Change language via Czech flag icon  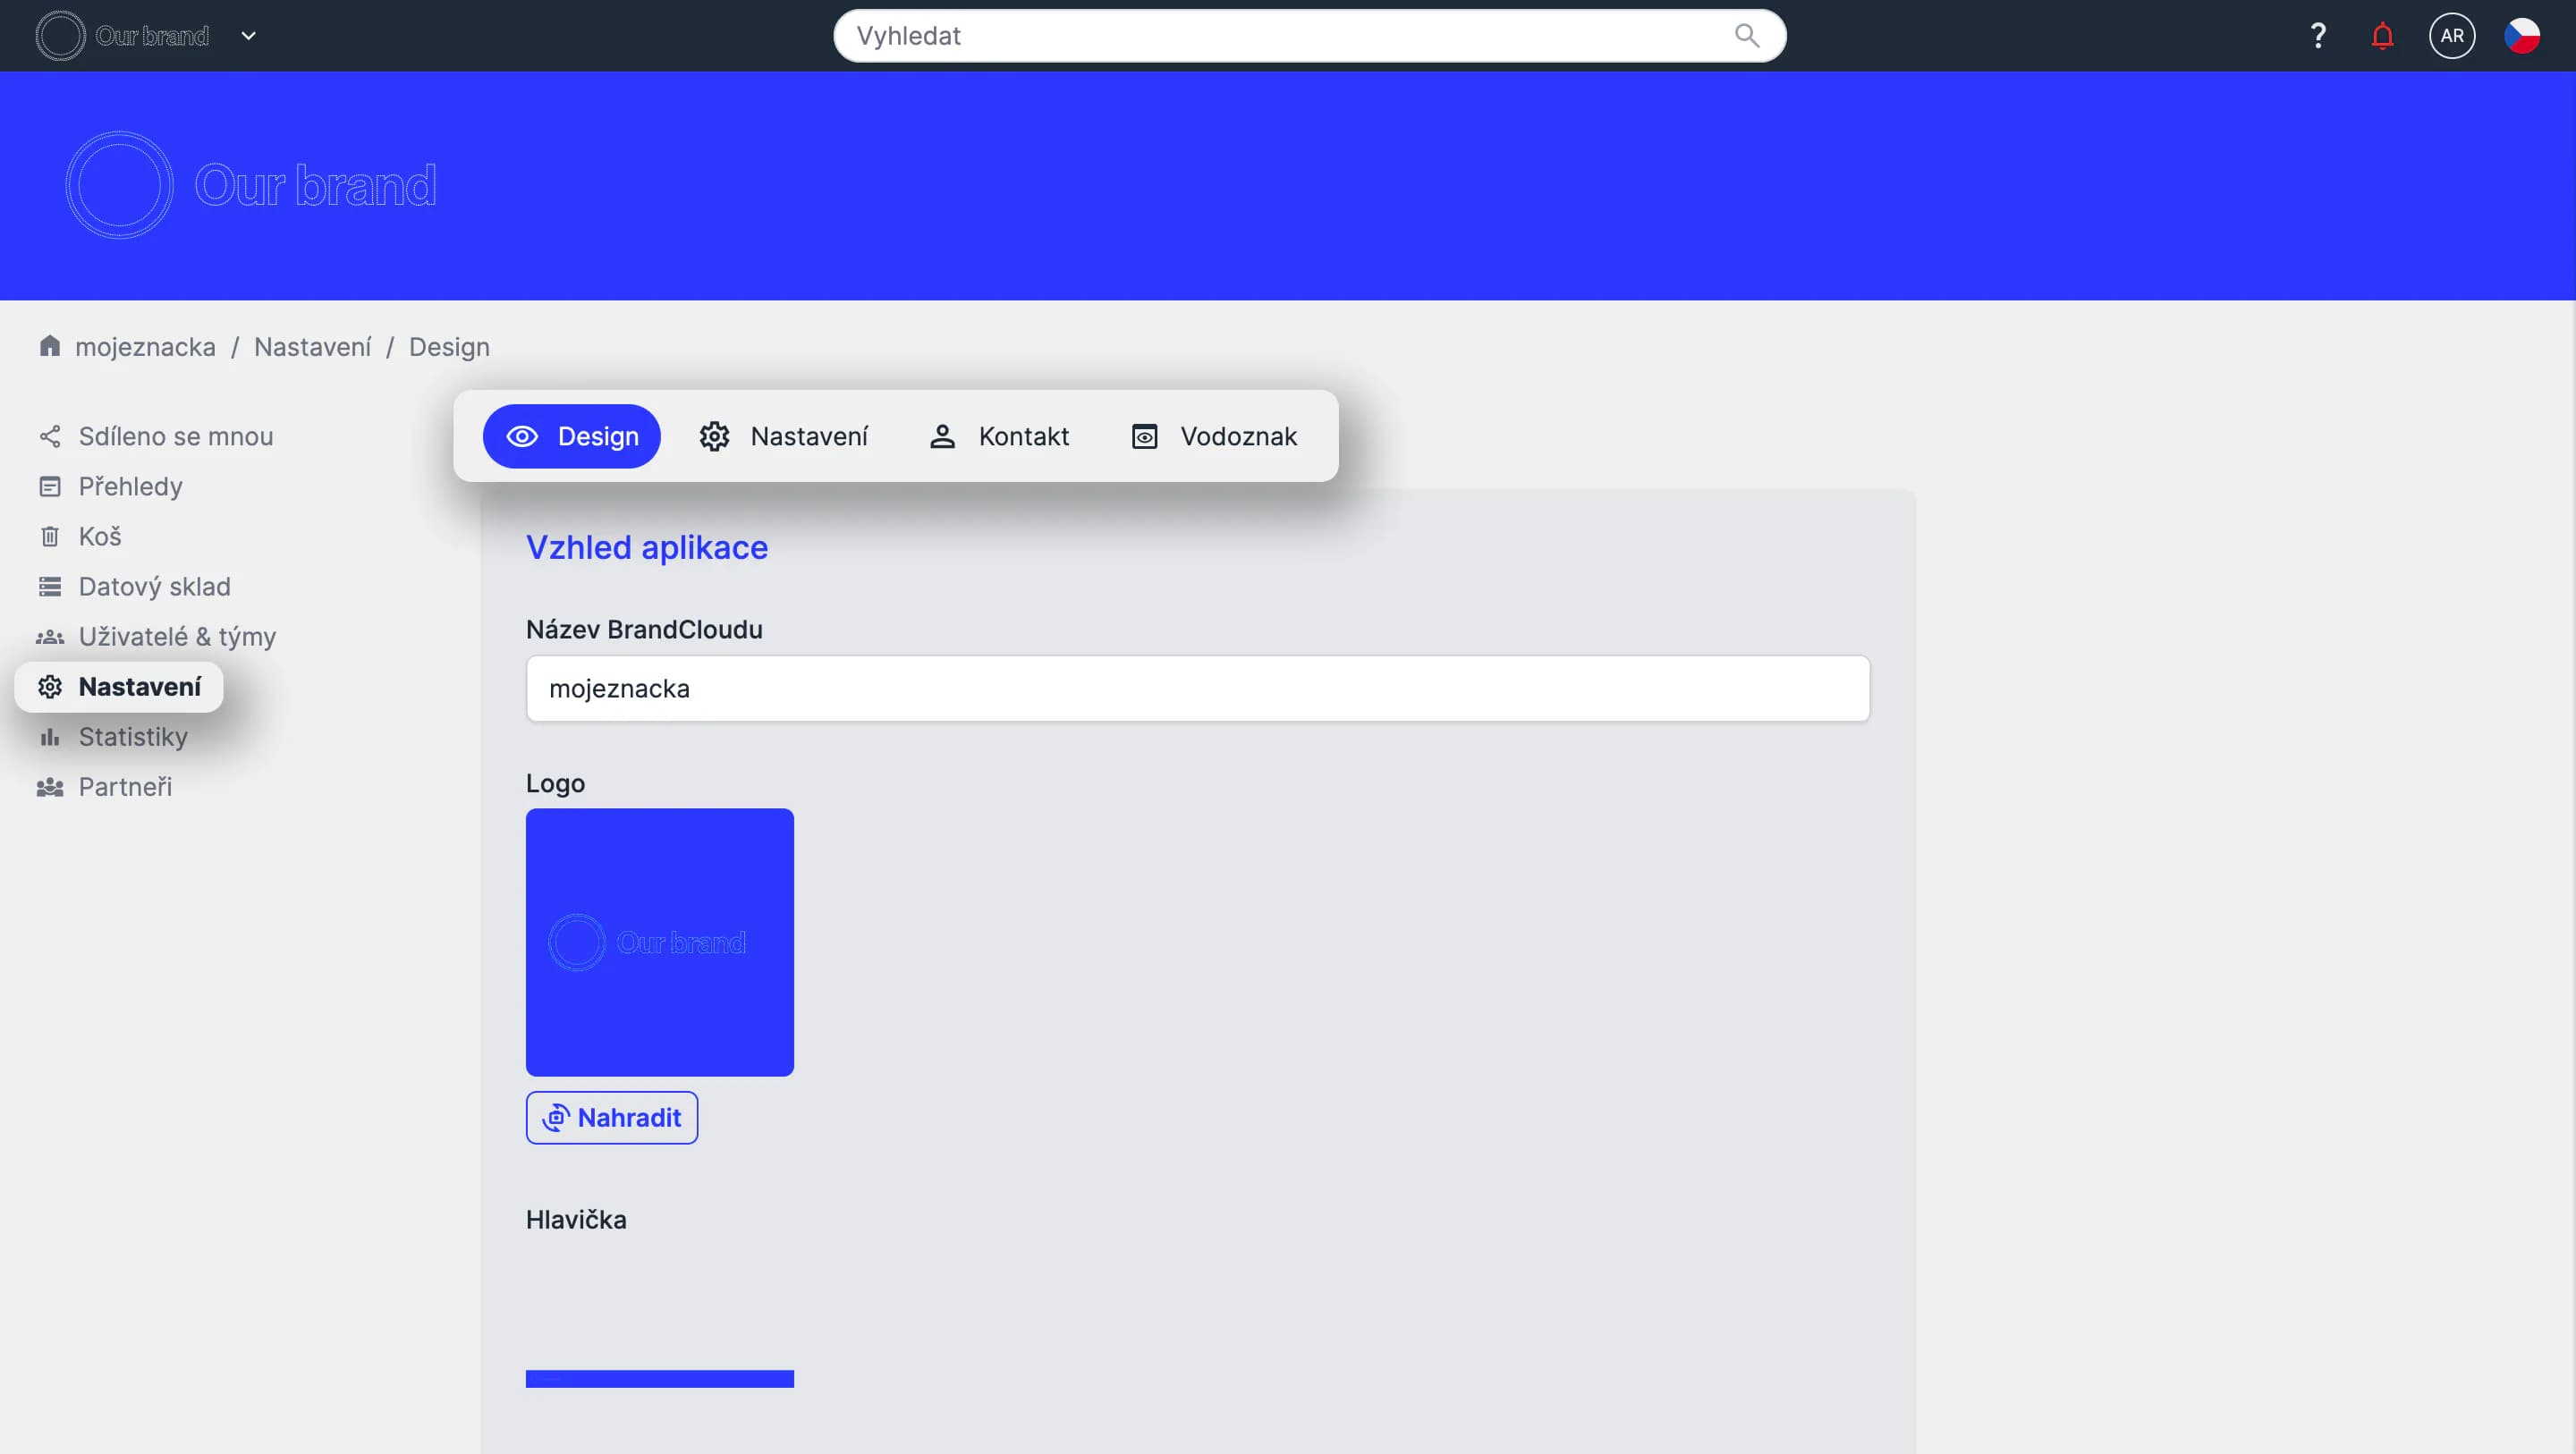pos(2521,36)
